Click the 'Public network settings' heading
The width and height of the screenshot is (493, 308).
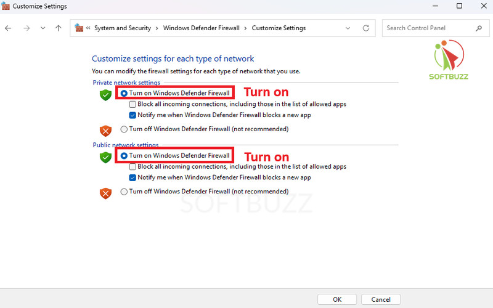pyautogui.click(x=126, y=145)
